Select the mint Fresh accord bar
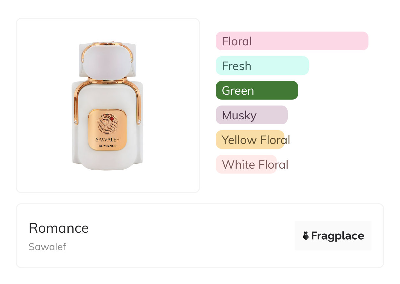The image size is (400, 284). [262, 66]
